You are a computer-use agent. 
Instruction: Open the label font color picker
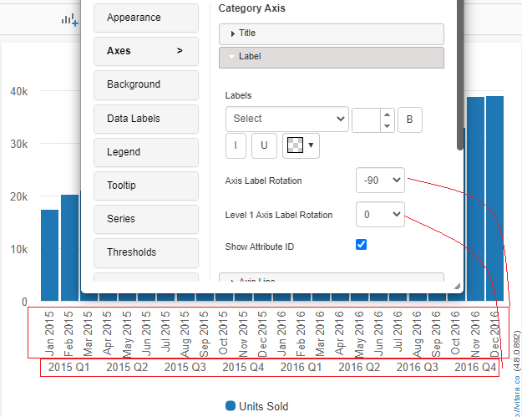(301, 145)
